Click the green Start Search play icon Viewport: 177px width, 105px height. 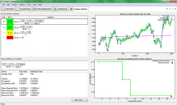pyautogui.click(x=56, y=9)
